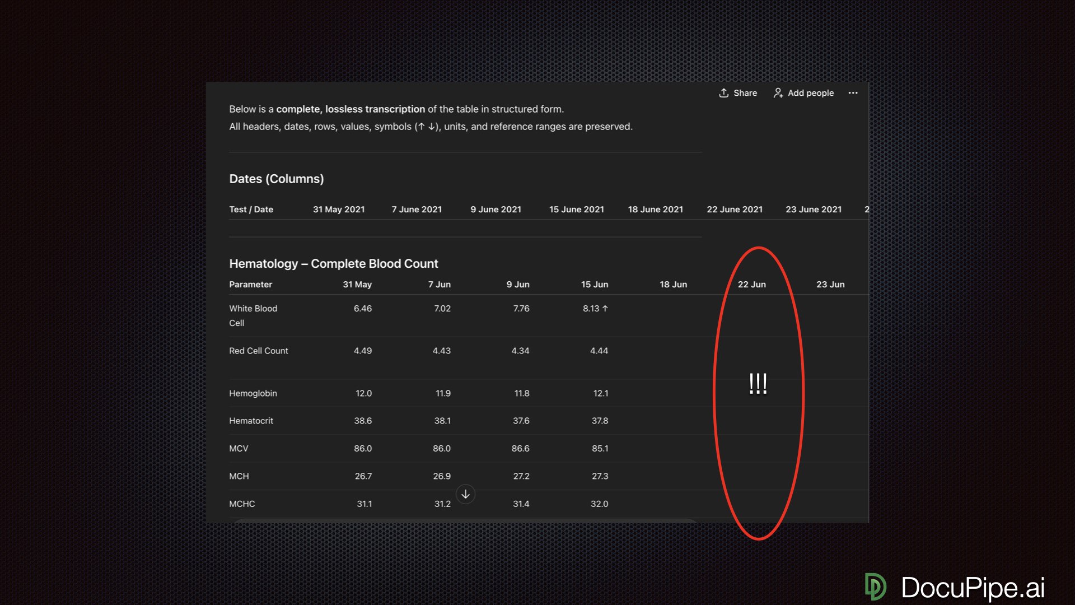Select the 22 Jun column header

[x=751, y=285]
